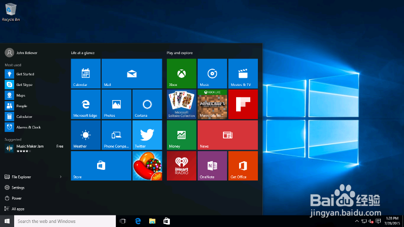
Task: Click the 'Play and explore' group title
Action: [x=179, y=53]
